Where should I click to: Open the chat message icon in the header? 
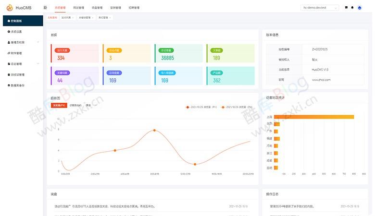346,8
